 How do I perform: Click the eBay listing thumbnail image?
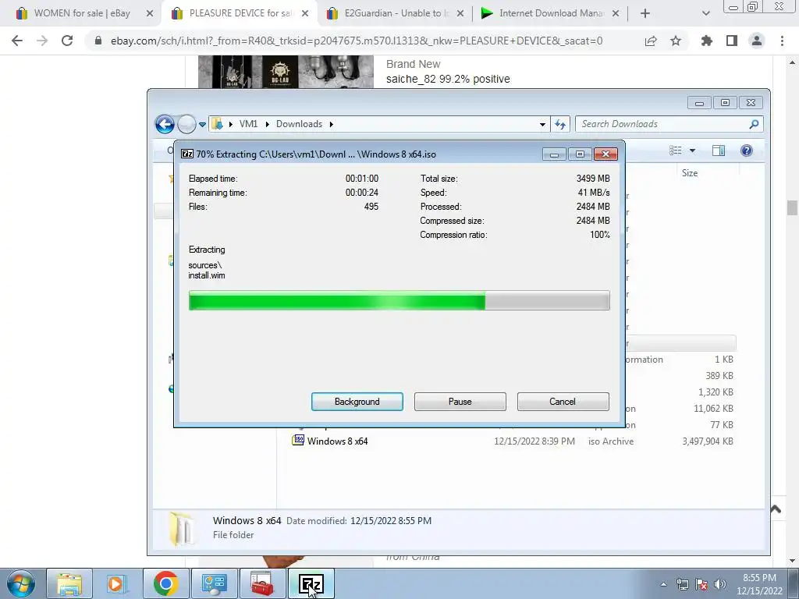pyautogui.click(x=286, y=72)
